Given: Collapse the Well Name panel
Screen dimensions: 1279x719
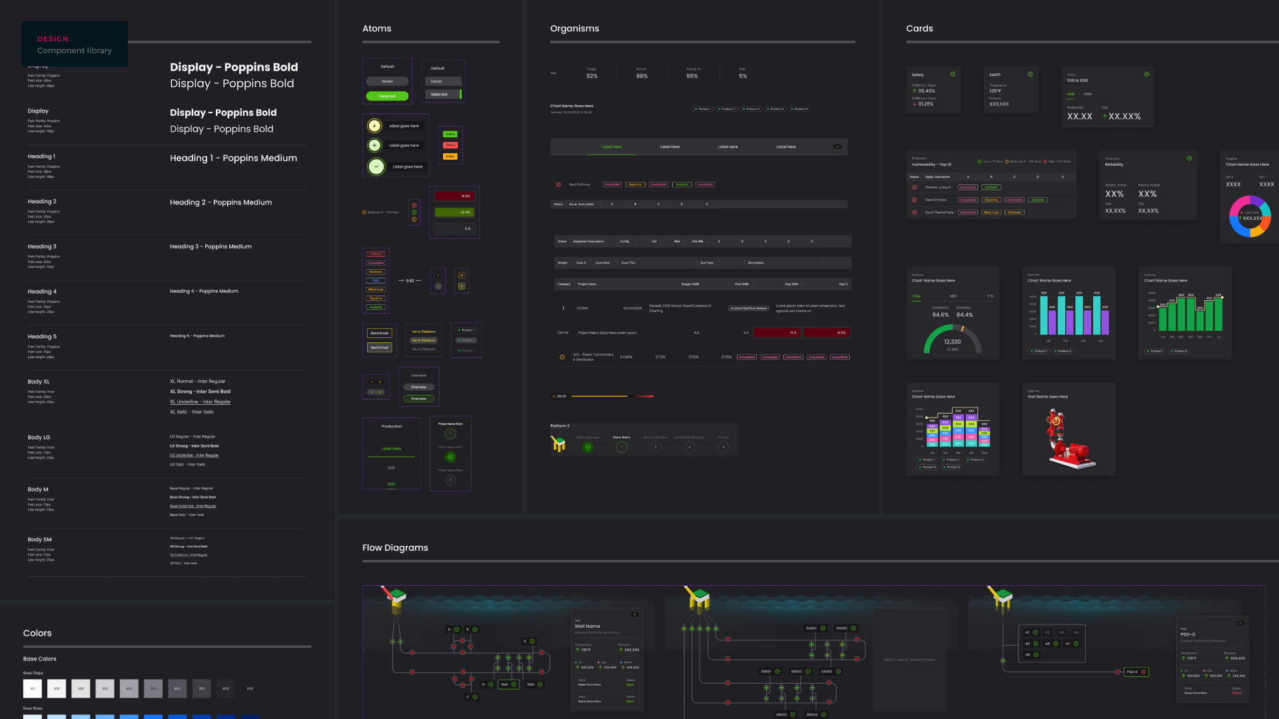Looking at the screenshot, I should [634, 614].
